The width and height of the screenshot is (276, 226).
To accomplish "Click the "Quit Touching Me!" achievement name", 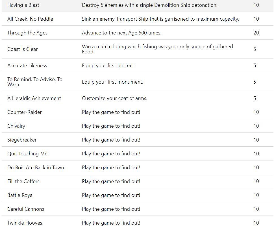I will [x=28, y=154].
